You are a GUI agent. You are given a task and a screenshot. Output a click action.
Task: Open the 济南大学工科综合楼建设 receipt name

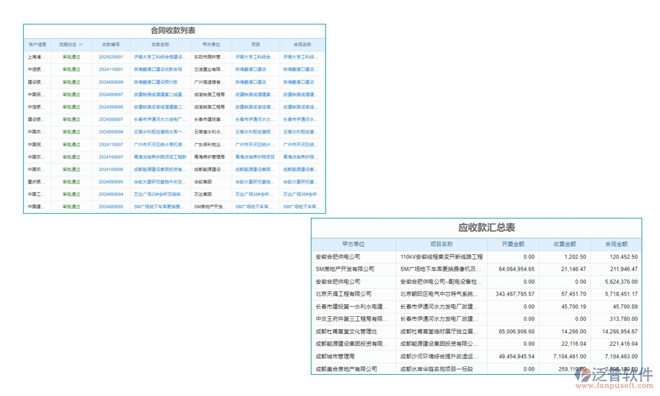(153, 57)
